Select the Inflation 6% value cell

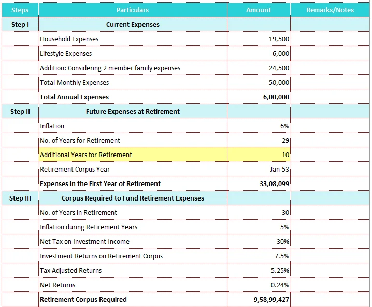click(259, 126)
